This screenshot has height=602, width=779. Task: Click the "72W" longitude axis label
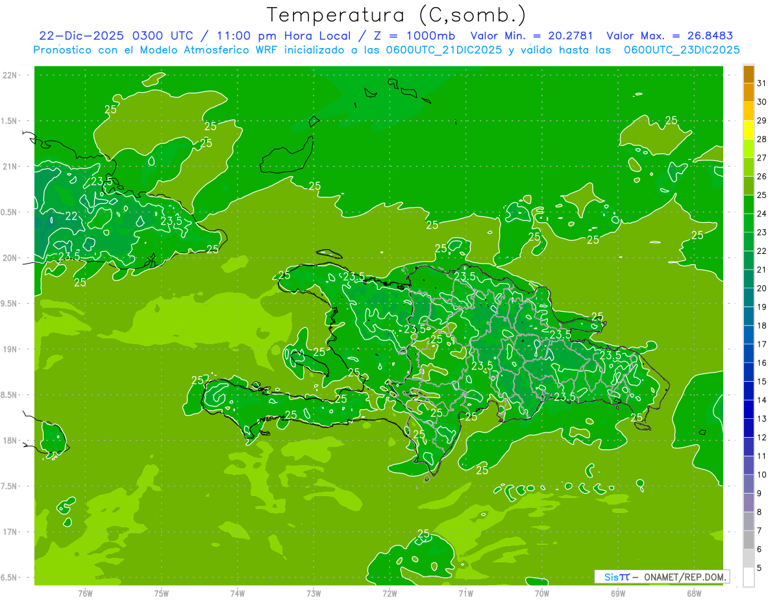(x=389, y=593)
